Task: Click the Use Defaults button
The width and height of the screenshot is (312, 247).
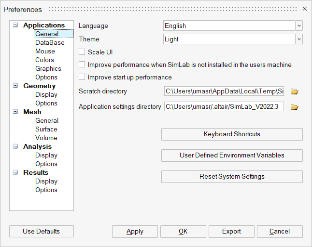Action: coord(41,232)
